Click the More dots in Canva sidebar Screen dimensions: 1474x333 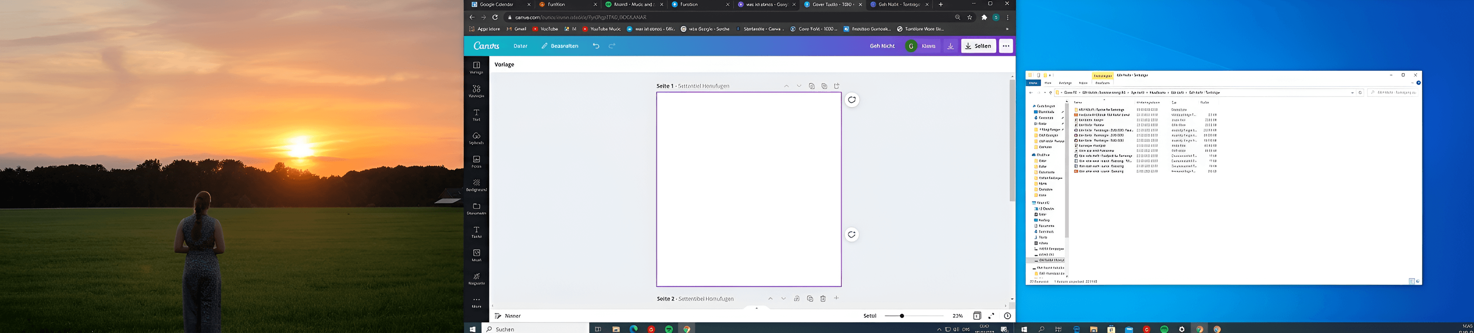tap(476, 302)
